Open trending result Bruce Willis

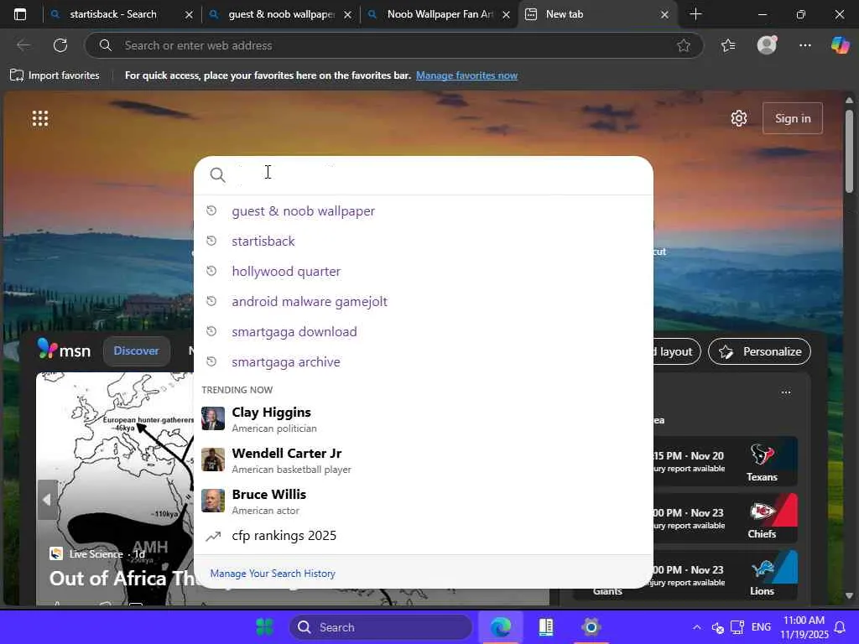coord(424,501)
